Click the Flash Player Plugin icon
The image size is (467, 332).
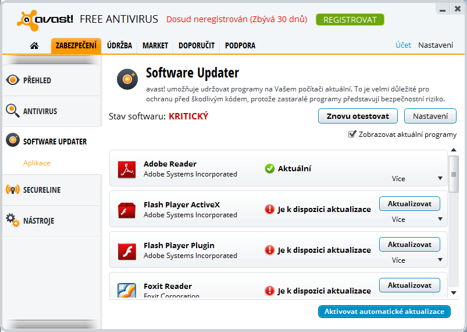pyautogui.click(x=127, y=251)
